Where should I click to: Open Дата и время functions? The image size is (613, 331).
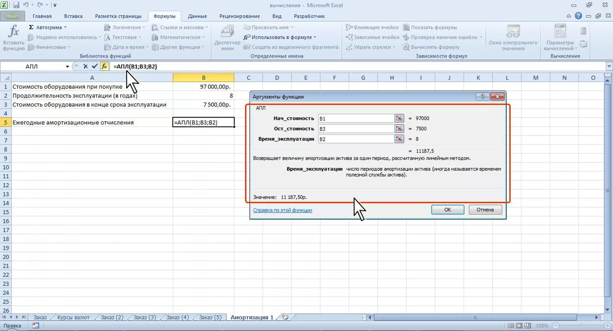(x=127, y=47)
